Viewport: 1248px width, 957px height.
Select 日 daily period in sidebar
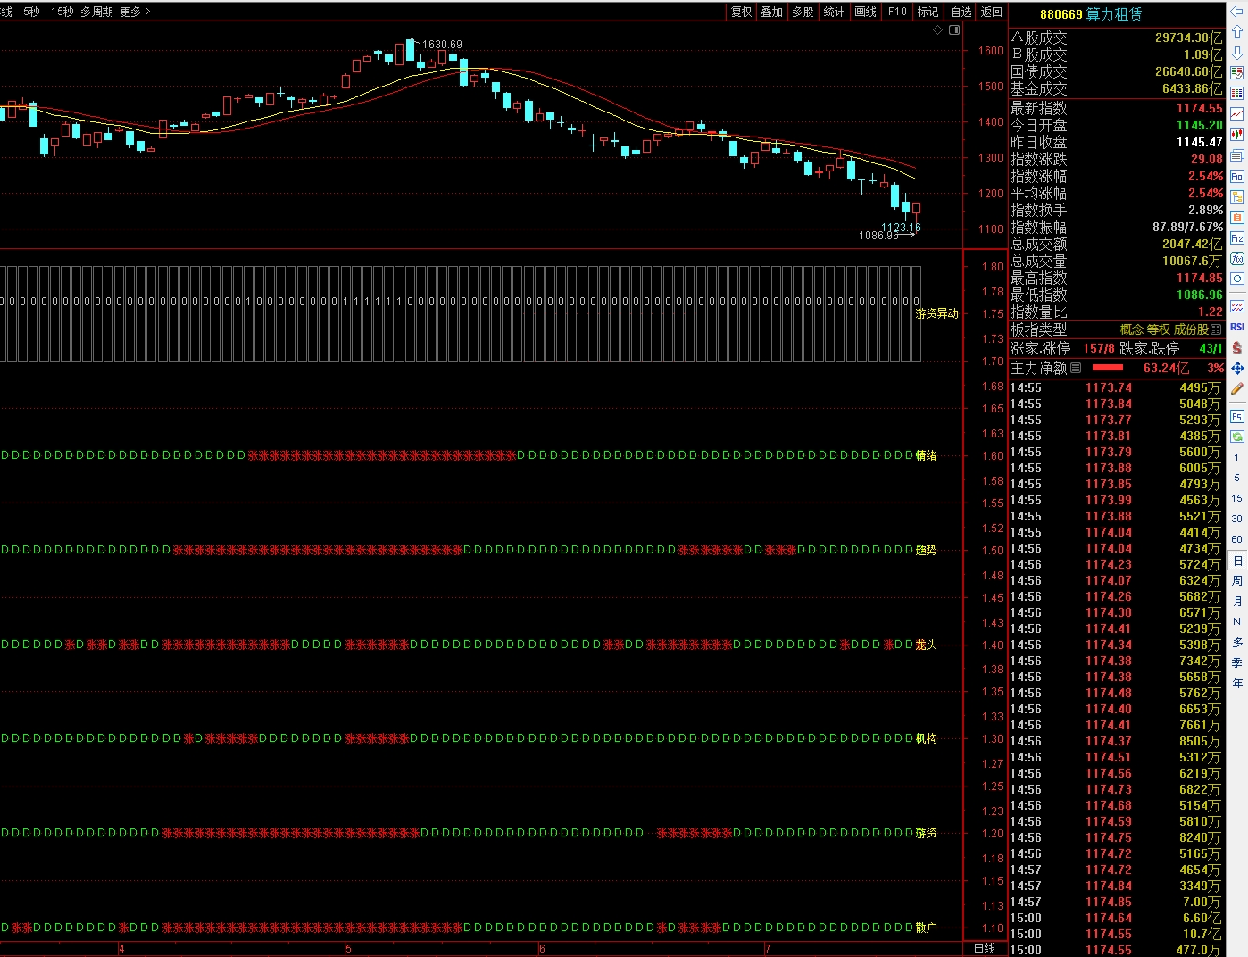tap(1236, 561)
